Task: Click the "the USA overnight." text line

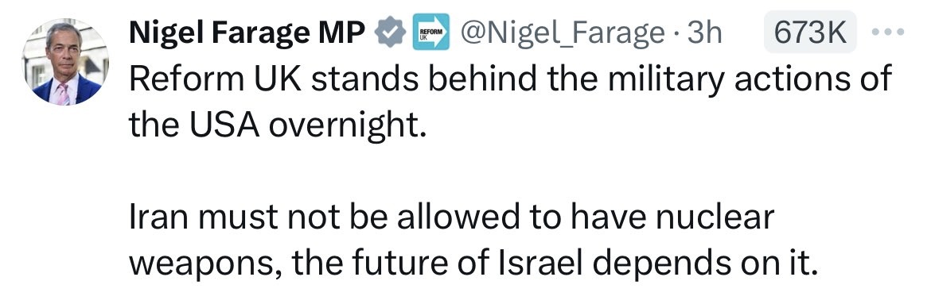Action: 278,126
